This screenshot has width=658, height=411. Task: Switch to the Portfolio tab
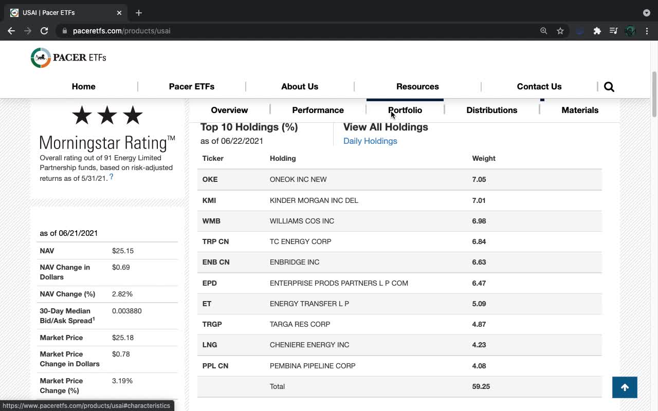tap(405, 110)
